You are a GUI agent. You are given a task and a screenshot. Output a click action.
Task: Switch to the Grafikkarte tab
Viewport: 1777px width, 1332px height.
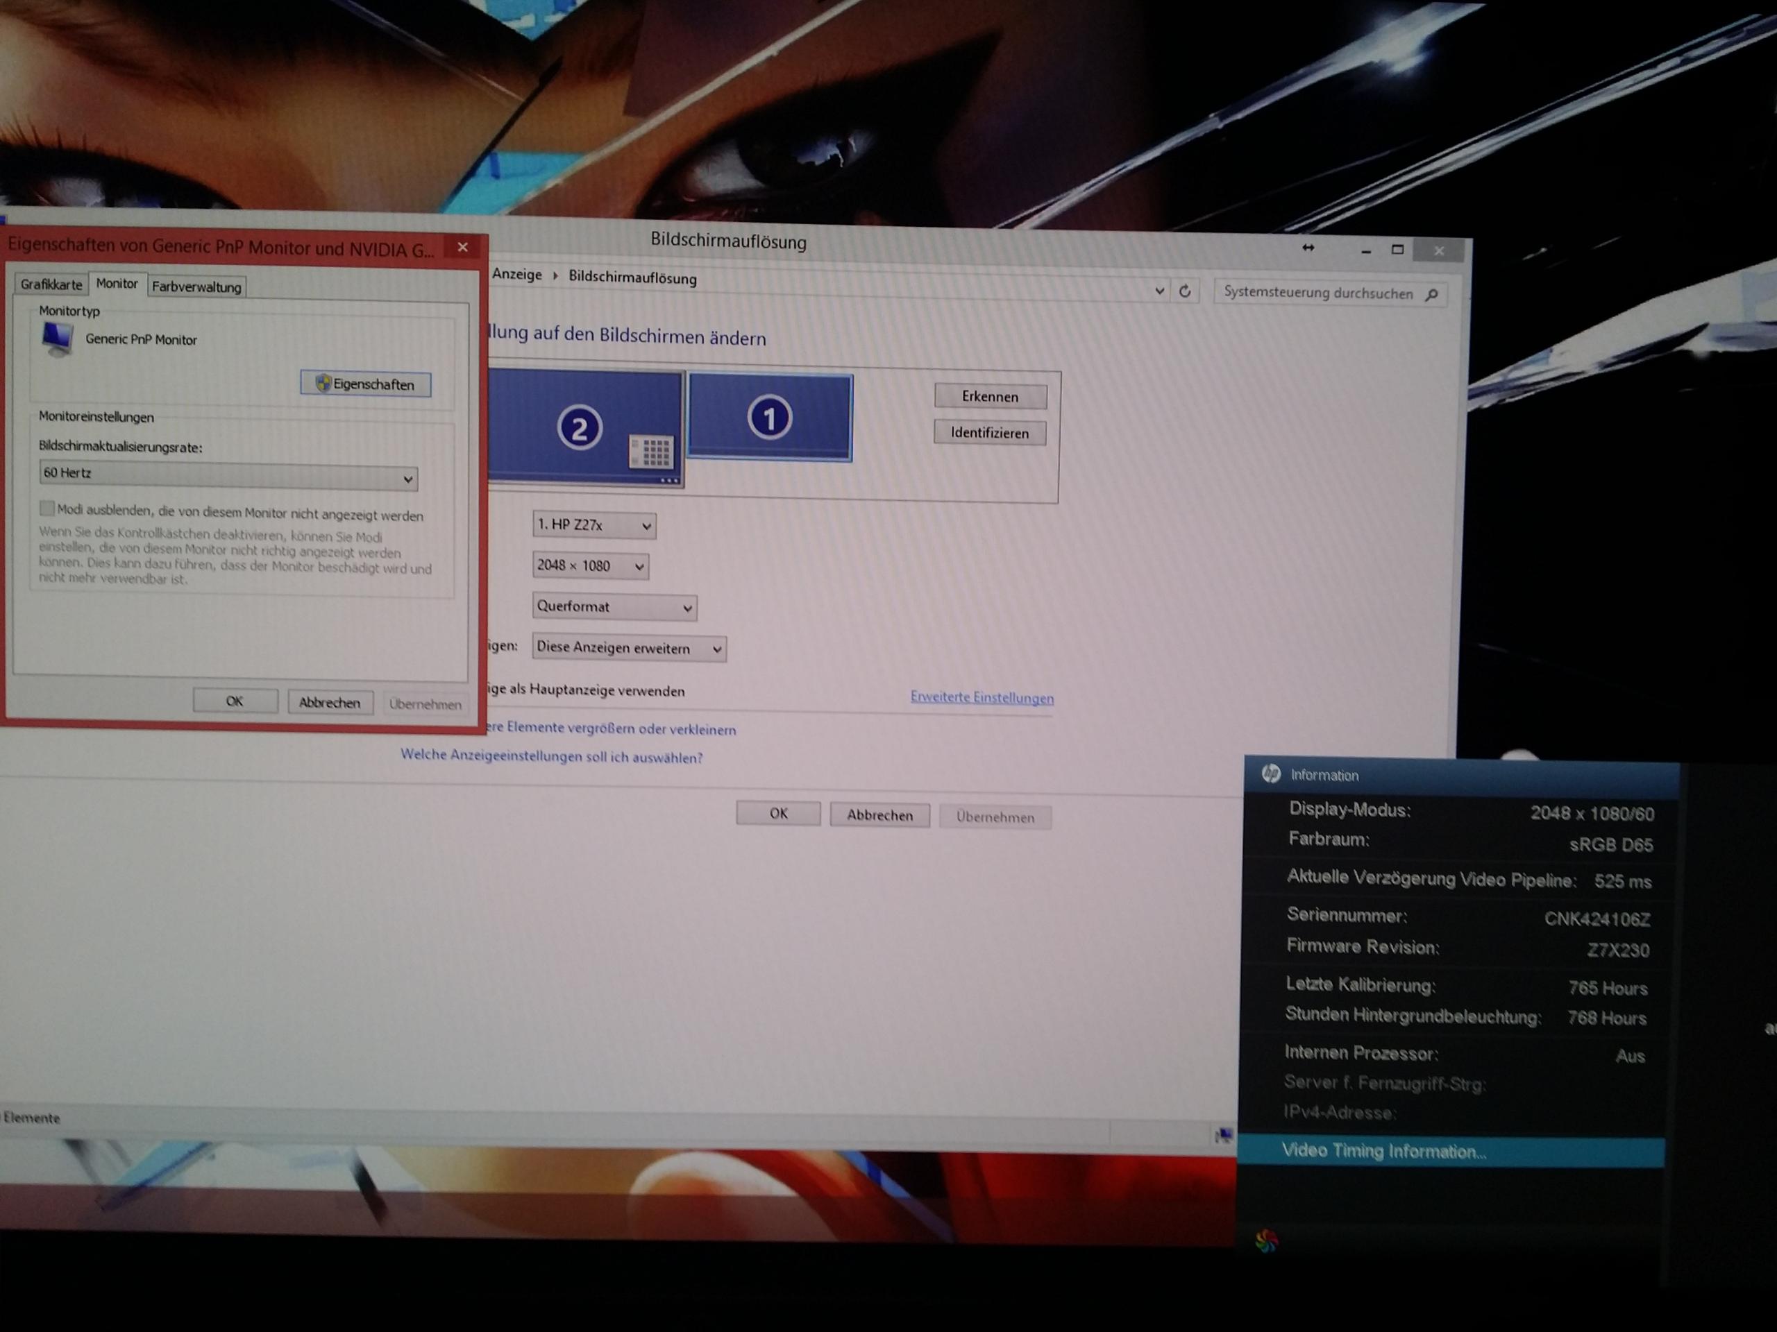51,284
